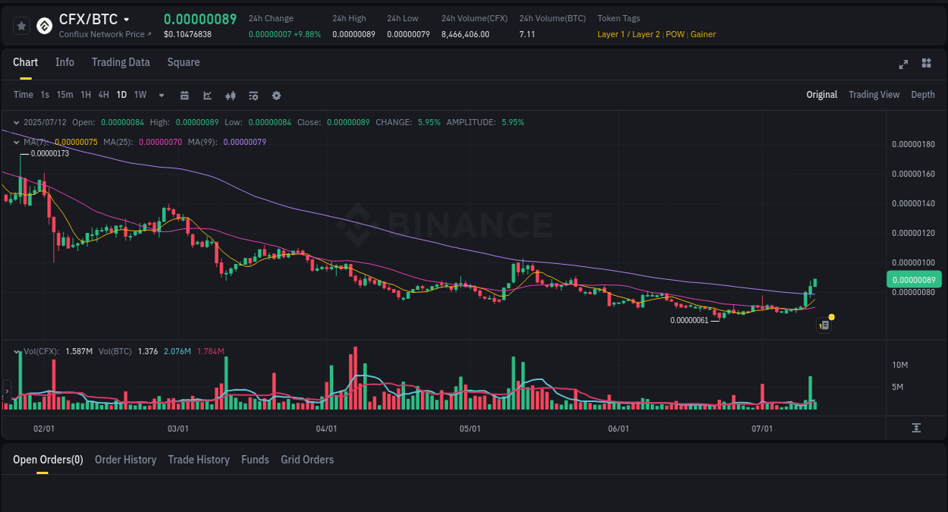This screenshot has height=512, width=948.
Task: Open the date range calendar picker
Action: [184, 95]
